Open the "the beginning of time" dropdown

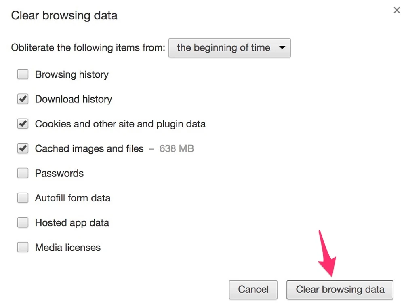pos(229,48)
